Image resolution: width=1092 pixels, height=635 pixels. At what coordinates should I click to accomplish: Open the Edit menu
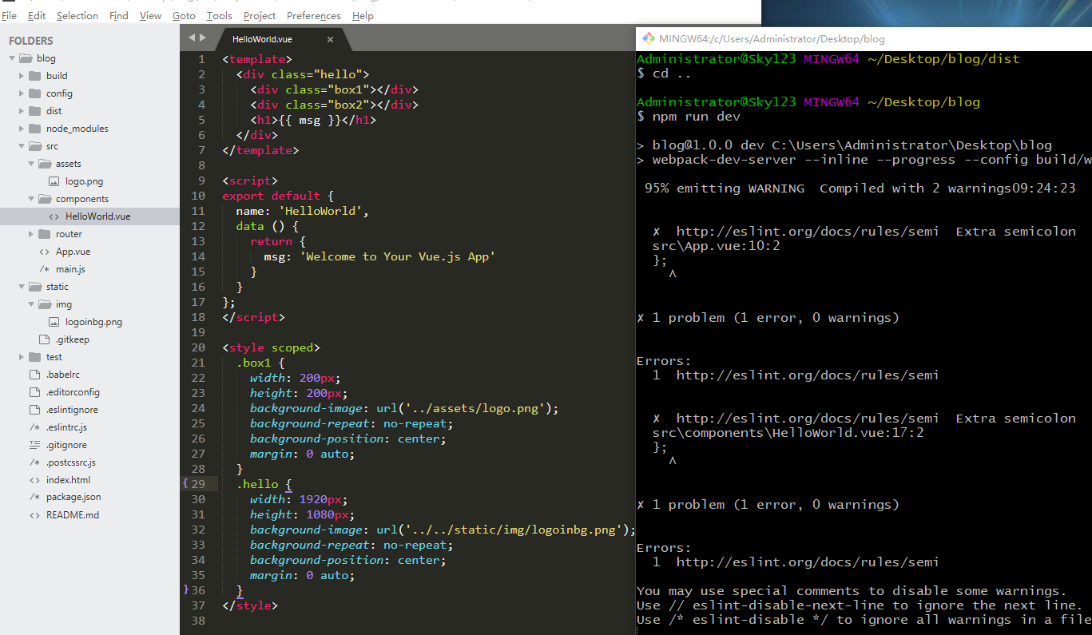coord(37,15)
